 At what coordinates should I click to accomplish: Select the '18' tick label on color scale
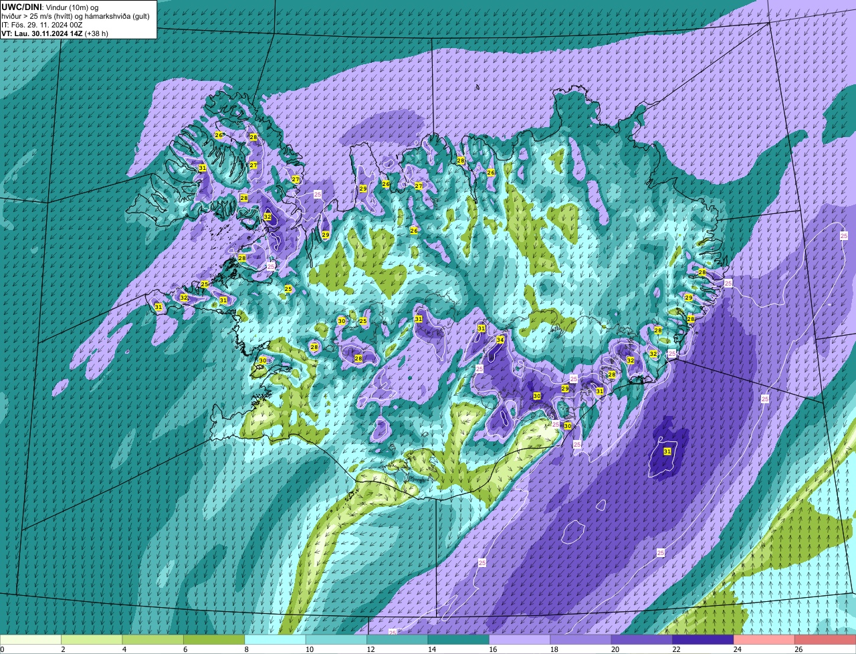pyautogui.click(x=553, y=649)
